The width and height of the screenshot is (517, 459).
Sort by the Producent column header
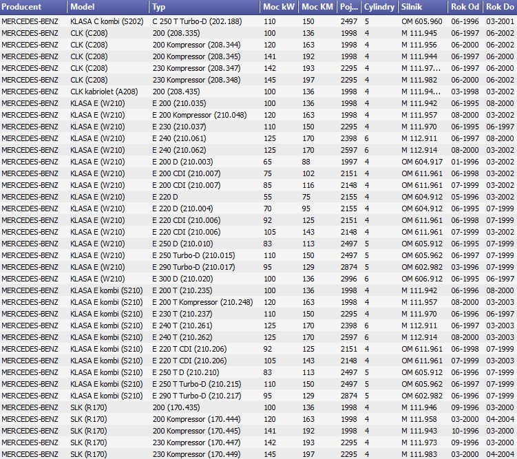[33, 7]
